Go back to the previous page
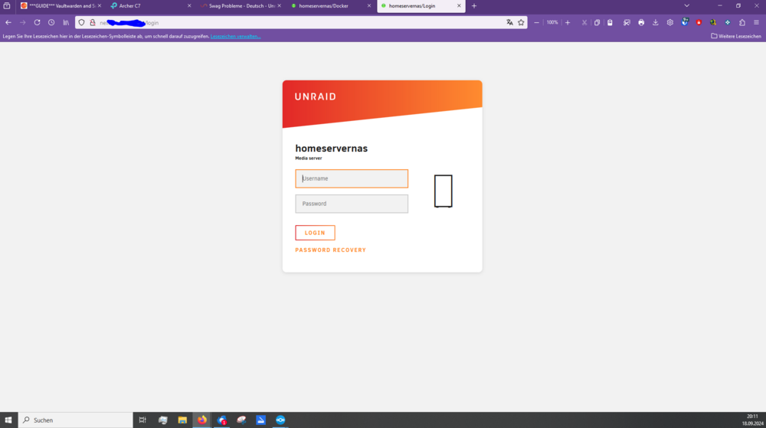The height and width of the screenshot is (428, 766). [x=8, y=22]
